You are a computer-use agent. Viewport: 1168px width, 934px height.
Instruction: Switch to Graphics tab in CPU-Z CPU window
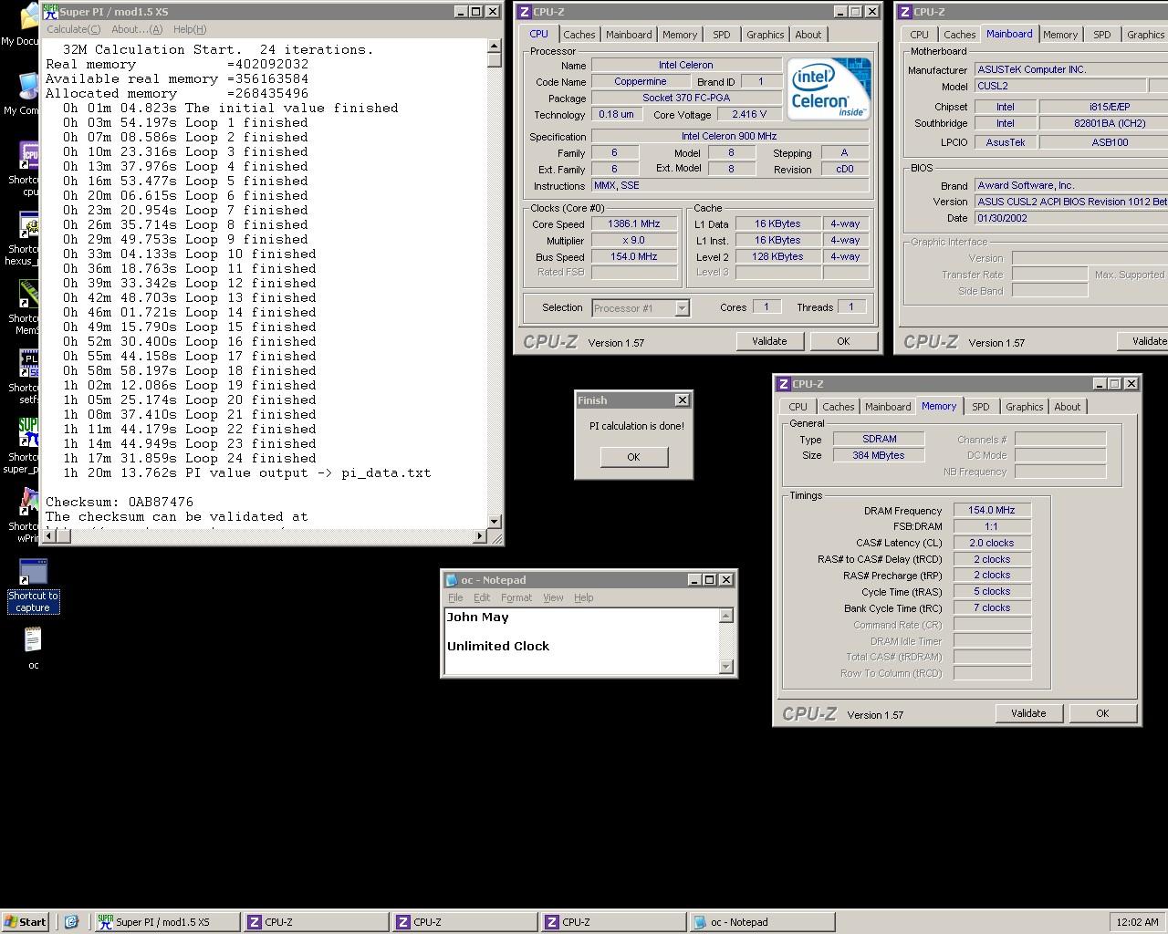(x=765, y=35)
